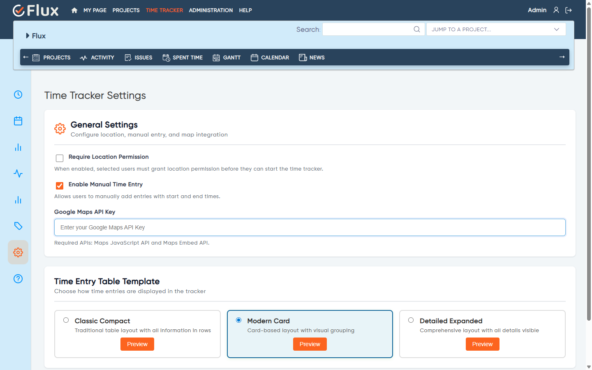Focus the Search input box
This screenshot has width=592, height=370.
(374, 29)
